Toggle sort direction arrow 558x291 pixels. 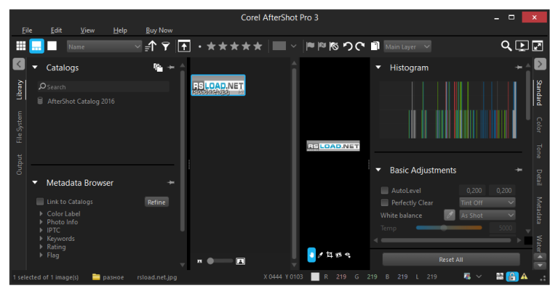pyautogui.click(x=151, y=46)
